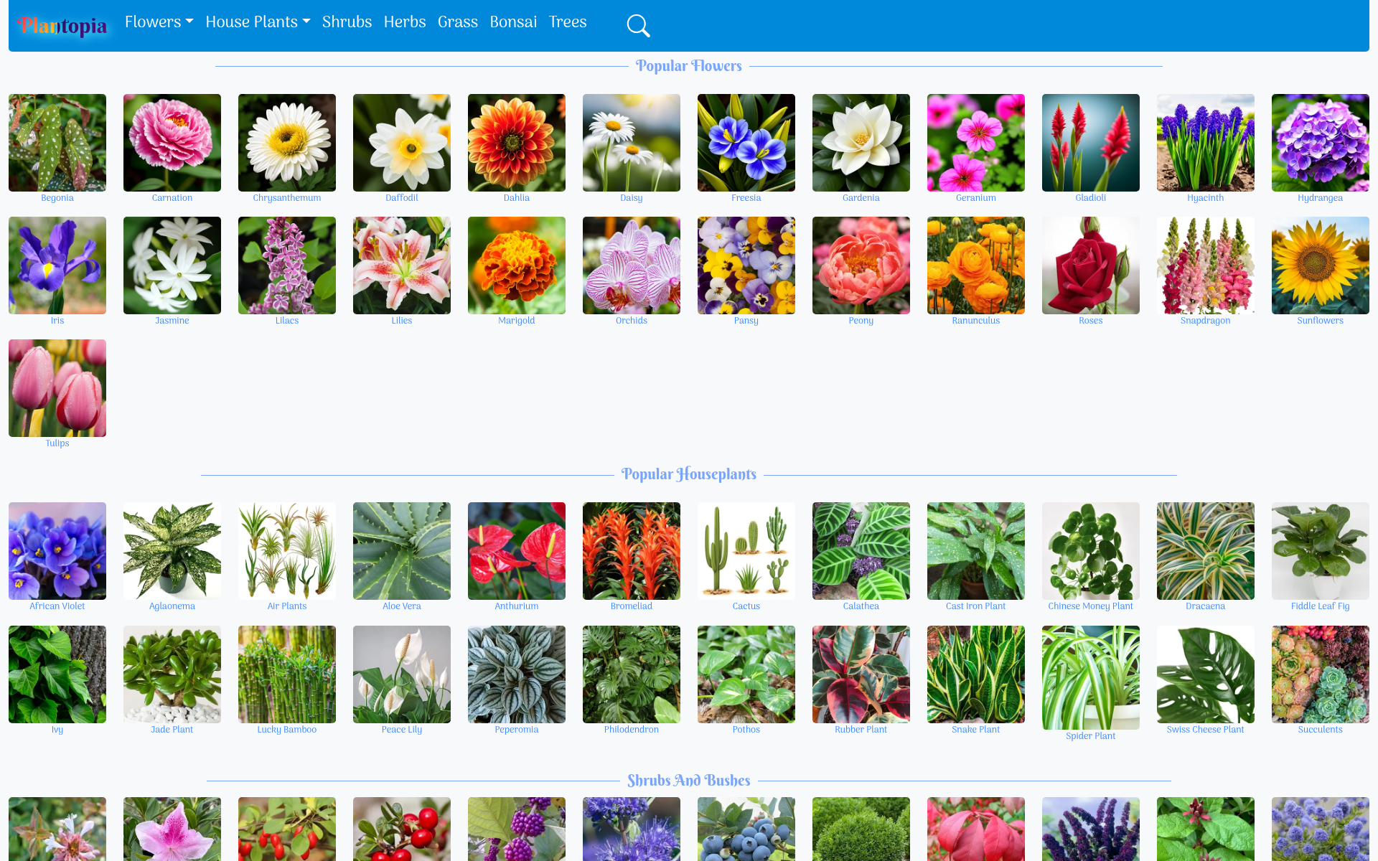The width and height of the screenshot is (1378, 861).
Task: Open the Orchids thumbnail
Action: (x=632, y=265)
